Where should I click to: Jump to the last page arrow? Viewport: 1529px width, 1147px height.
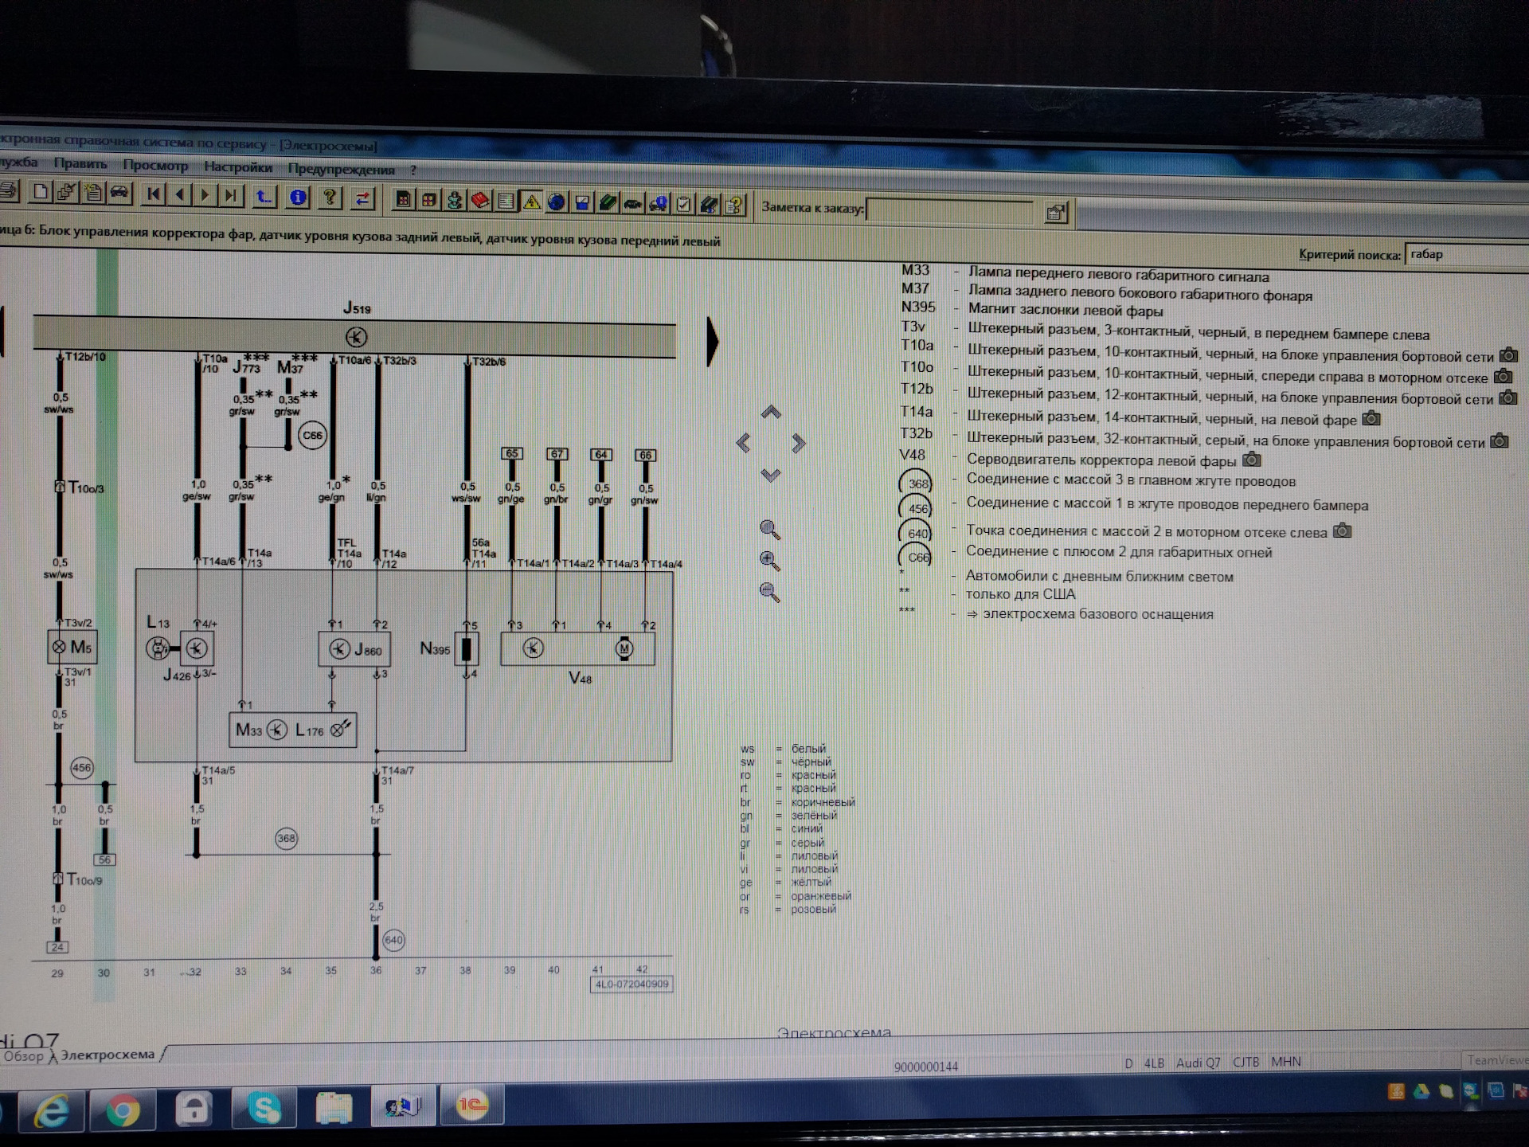coord(231,195)
